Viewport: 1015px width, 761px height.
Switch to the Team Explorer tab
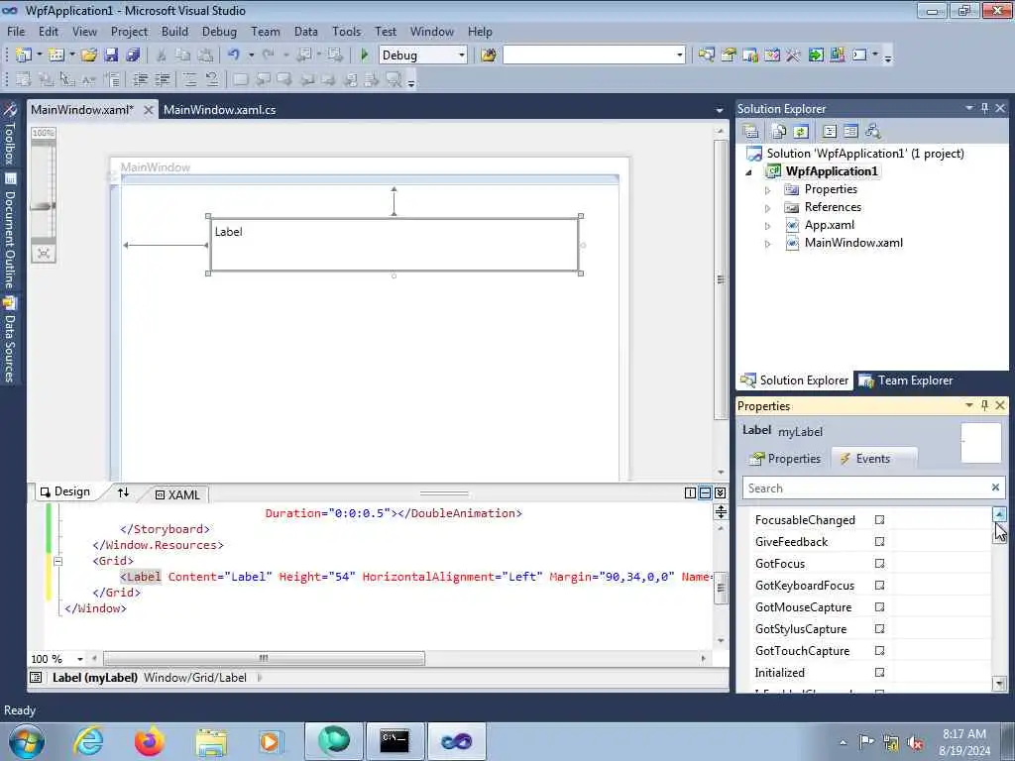click(x=906, y=380)
